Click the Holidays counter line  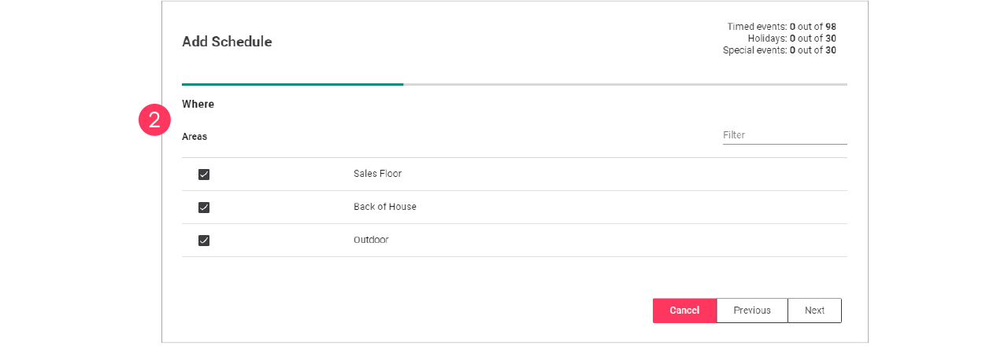791,39
